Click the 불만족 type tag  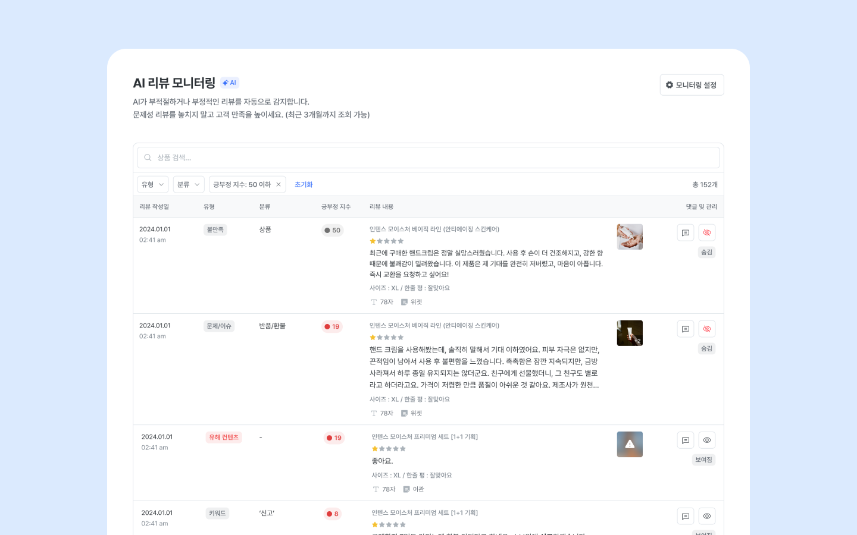(215, 229)
